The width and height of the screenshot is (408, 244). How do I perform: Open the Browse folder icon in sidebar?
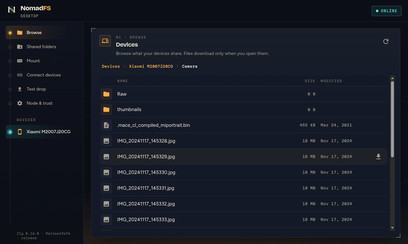20,32
